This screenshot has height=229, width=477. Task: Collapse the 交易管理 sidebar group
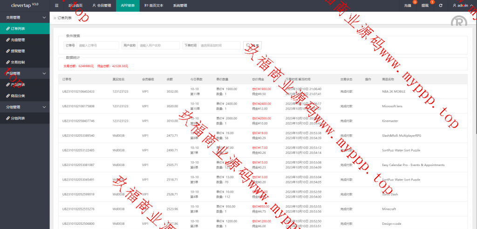44,17
